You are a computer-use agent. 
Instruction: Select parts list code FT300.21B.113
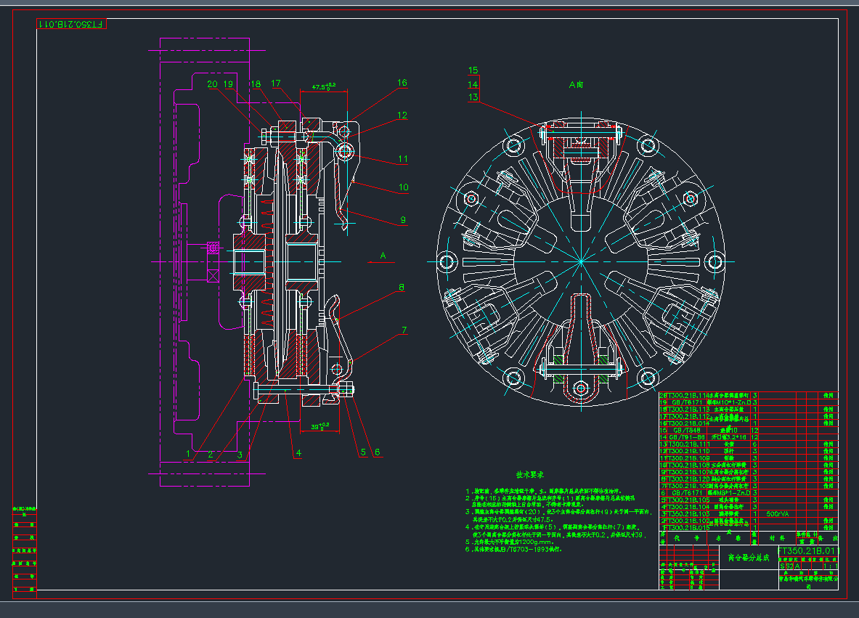(687, 410)
